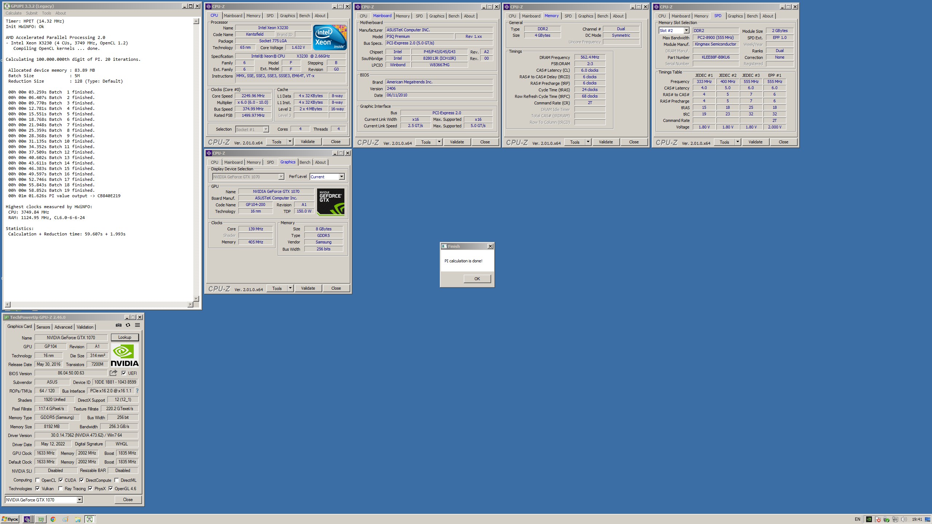Click the NVIDIA tray icon
Image resolution: width=932 pixels, height=524 pixels.
869,519
